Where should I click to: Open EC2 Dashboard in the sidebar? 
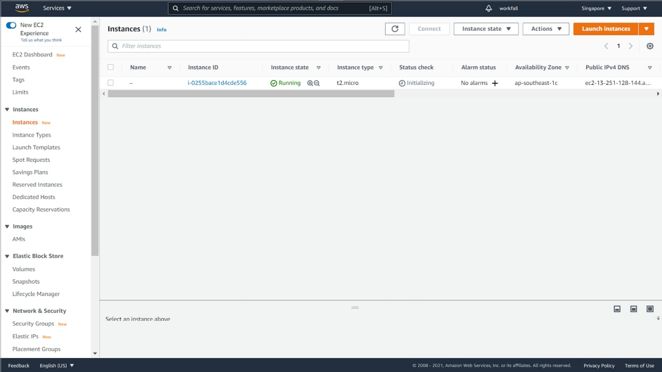click(x=32, y=55)
